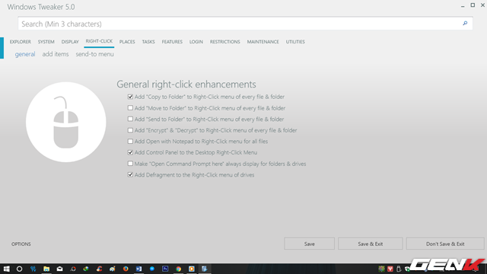Switch to the SYSTEM tab
Image resolution: width=487 pixels, height=274 pixels.
(46, 42)
